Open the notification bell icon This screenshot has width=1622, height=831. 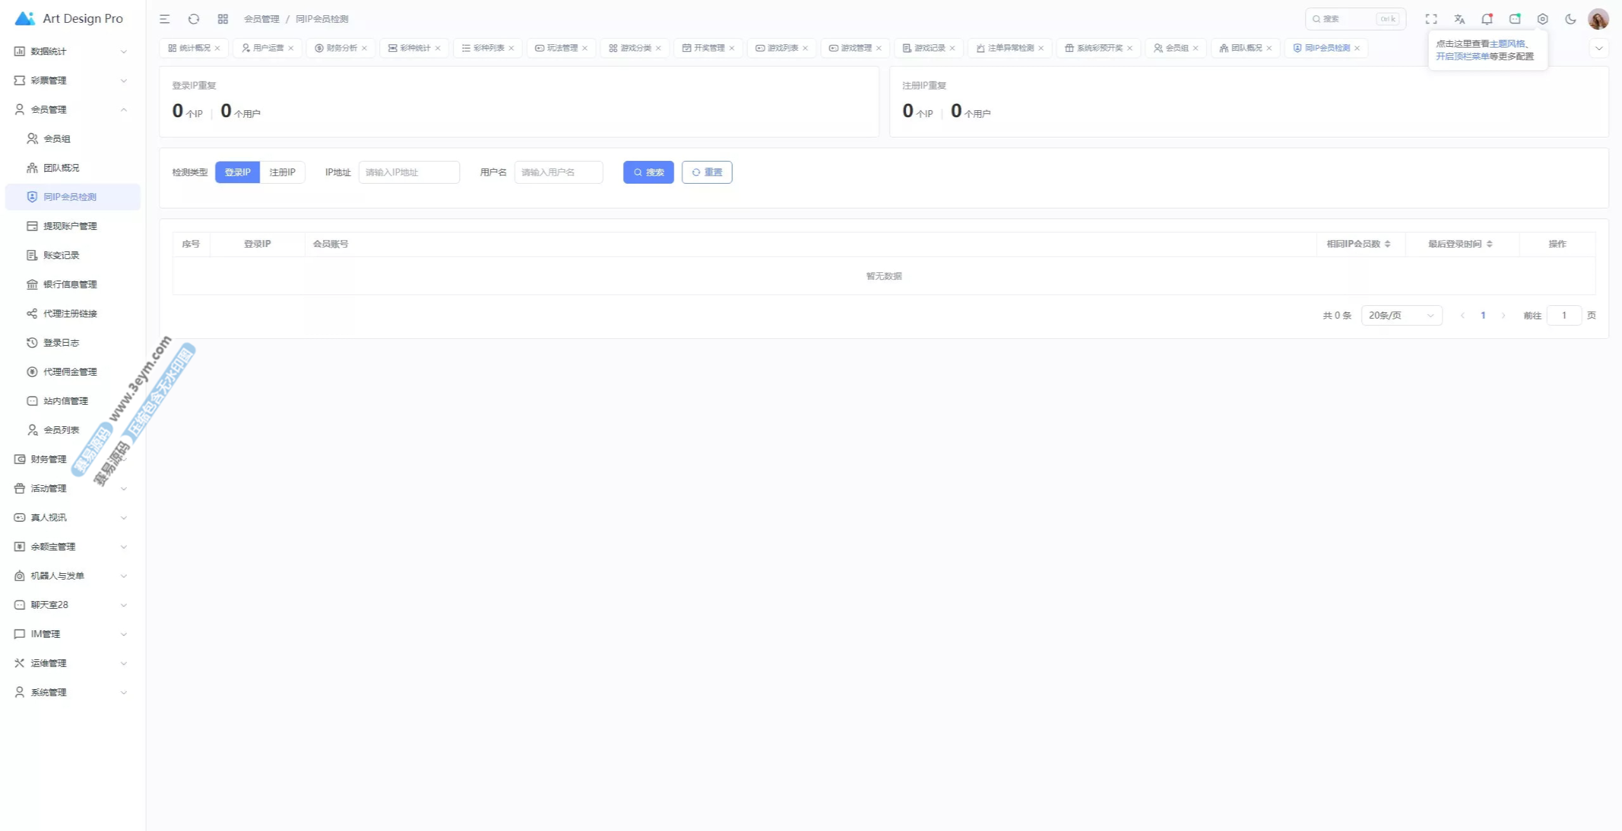coord(1487,19)
